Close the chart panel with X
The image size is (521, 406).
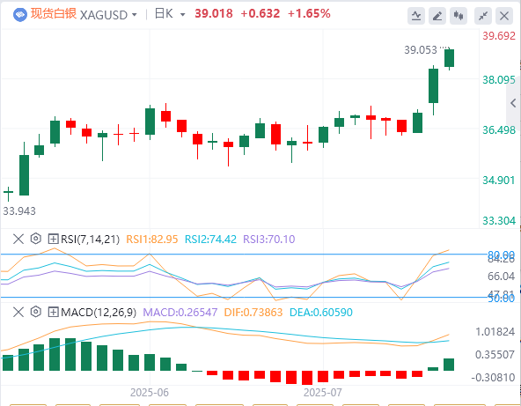coord(504,16)
